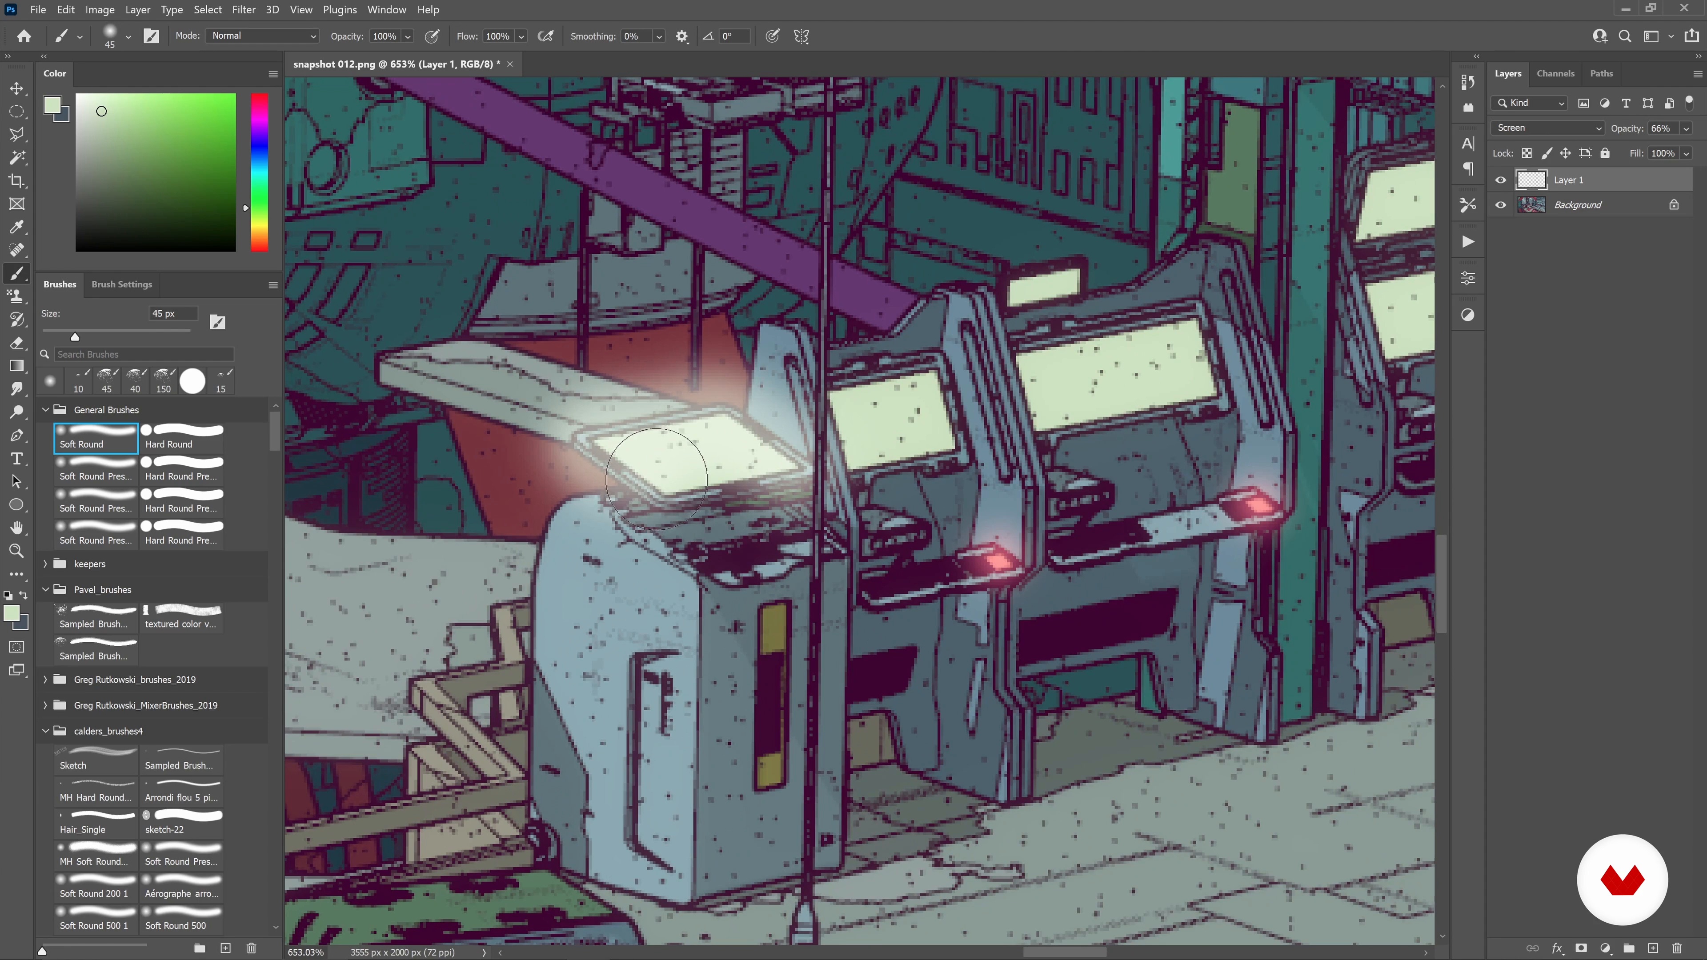This screenshot has height=960, width=1707.
Task: Open layer Opacity 66% dropdown arrow
Action: click(x=1687, y=128)
